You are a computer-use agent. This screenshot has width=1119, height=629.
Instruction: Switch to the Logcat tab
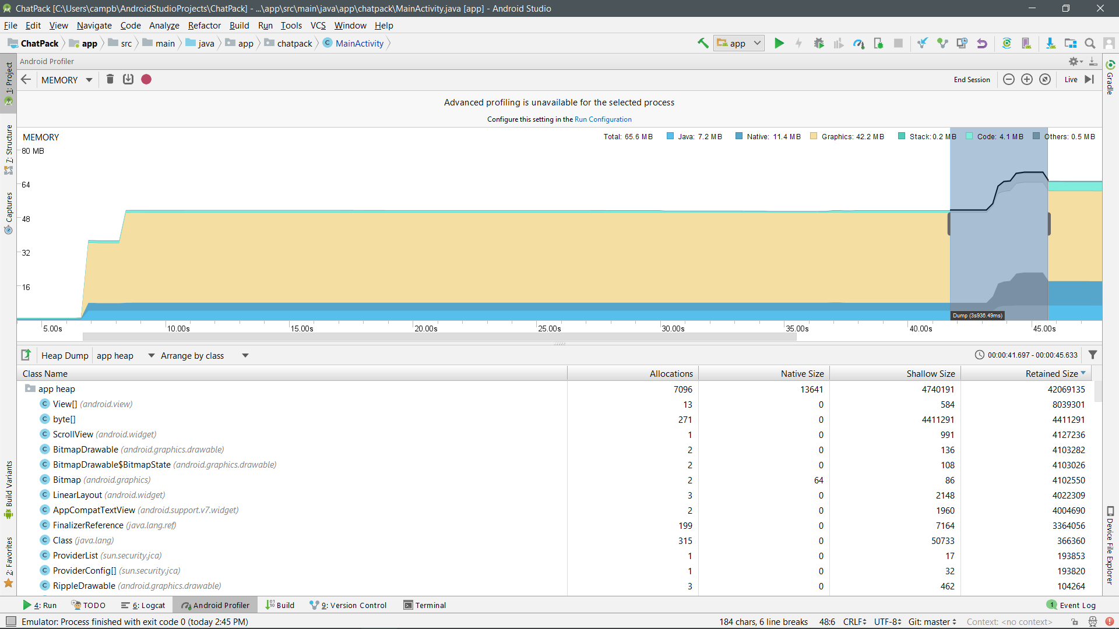(x=143, y=605)
